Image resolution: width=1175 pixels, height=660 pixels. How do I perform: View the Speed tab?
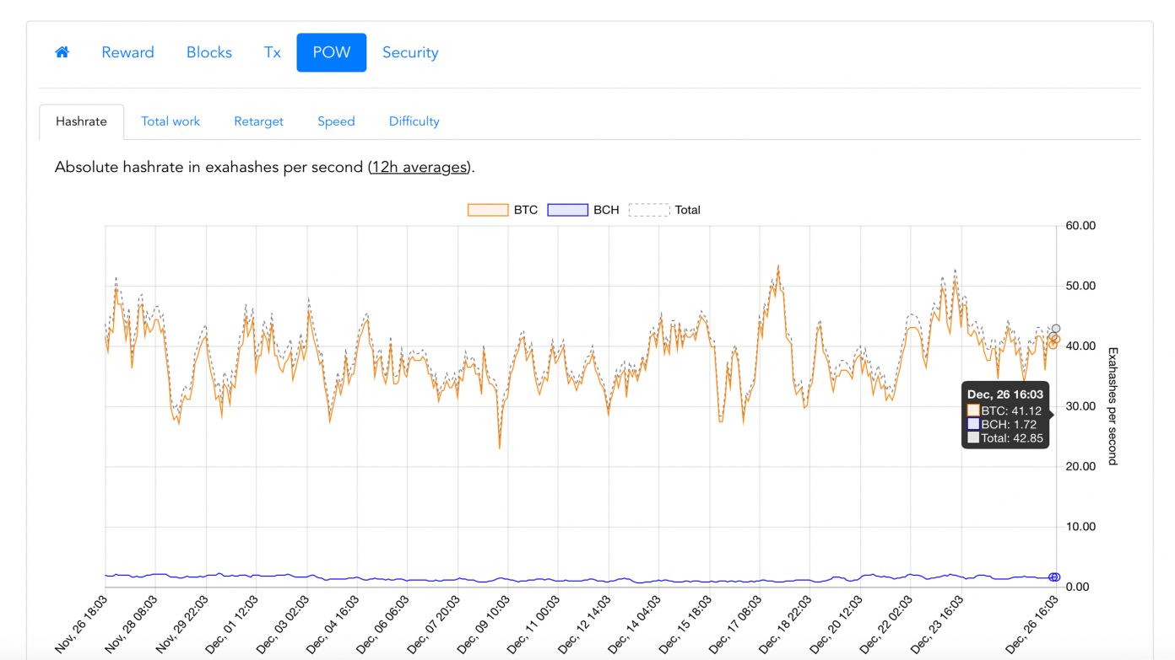(336, 121)
